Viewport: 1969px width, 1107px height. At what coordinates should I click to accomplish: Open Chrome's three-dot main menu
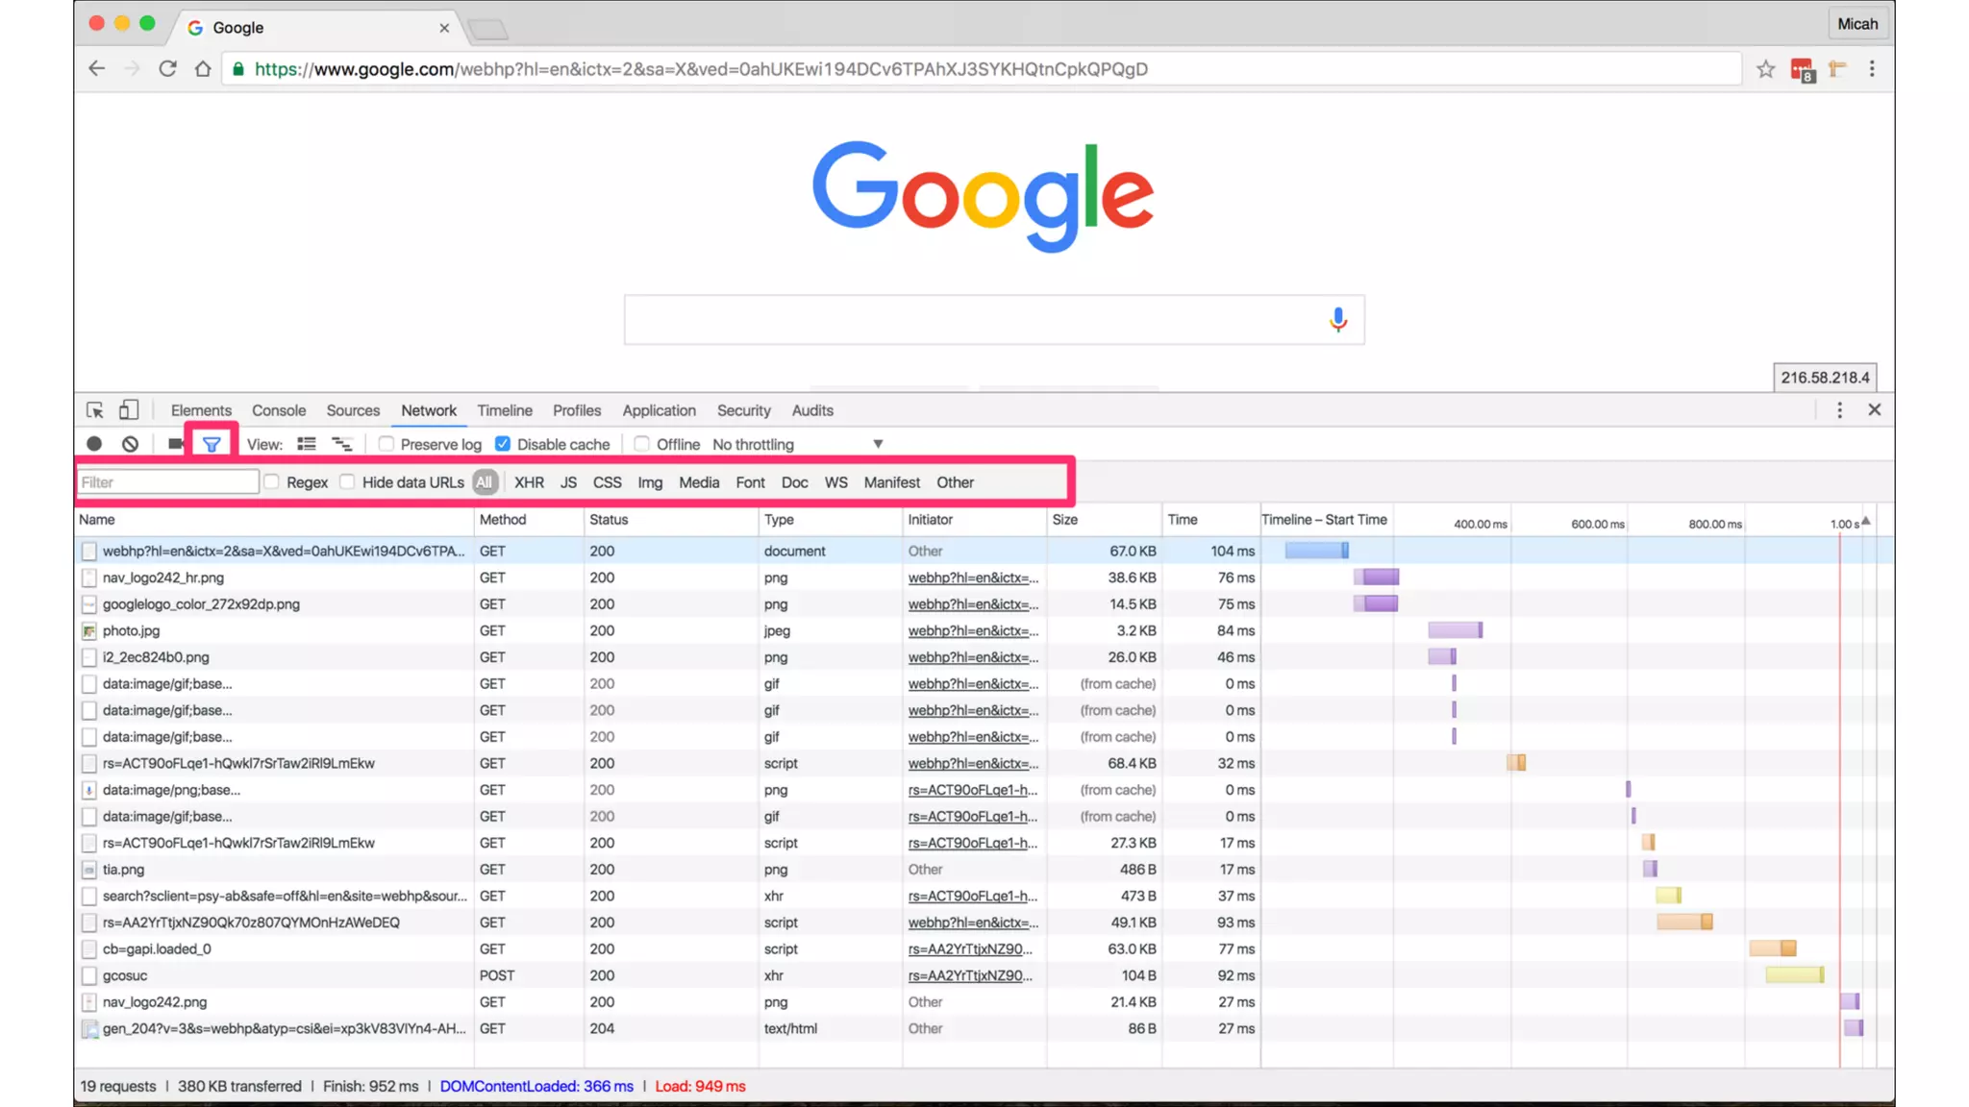pyautogui.click(x=1871, y=69)
